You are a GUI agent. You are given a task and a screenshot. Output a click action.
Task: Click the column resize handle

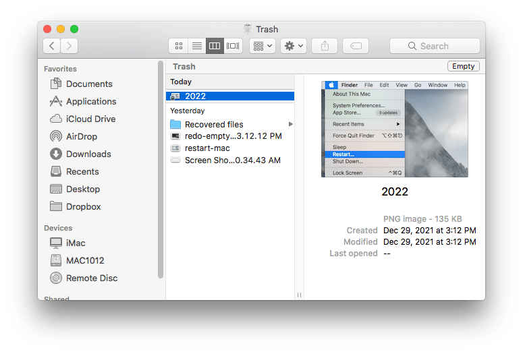[299, 295]
